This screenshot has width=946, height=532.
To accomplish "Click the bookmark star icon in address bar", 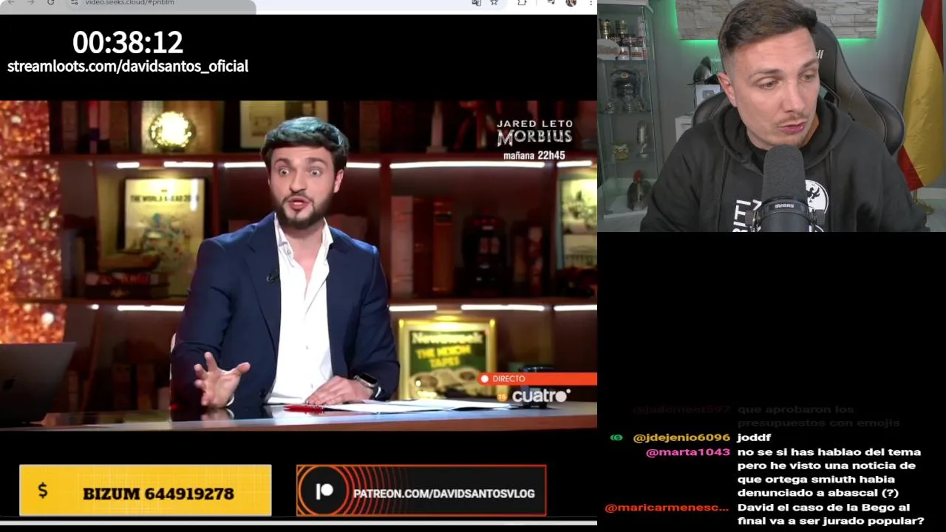I will pyautogui.click(x=494, y=3).
